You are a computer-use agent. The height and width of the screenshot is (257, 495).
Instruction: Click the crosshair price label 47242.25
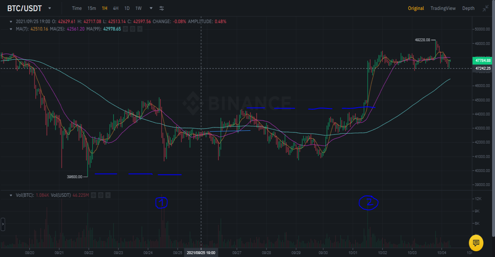[x=483, y=68]
